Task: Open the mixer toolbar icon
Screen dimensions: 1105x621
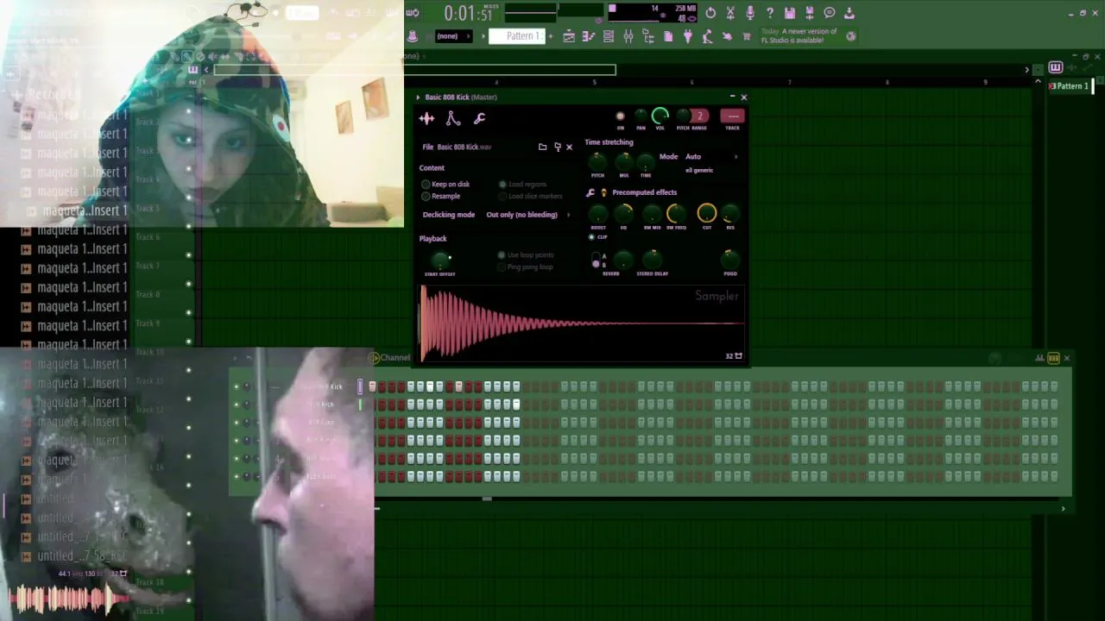Action: click(x=628, y=36)
